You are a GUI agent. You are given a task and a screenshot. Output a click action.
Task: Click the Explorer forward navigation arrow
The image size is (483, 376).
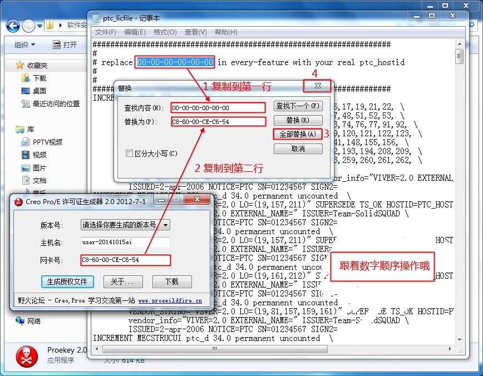click(28, 26)
